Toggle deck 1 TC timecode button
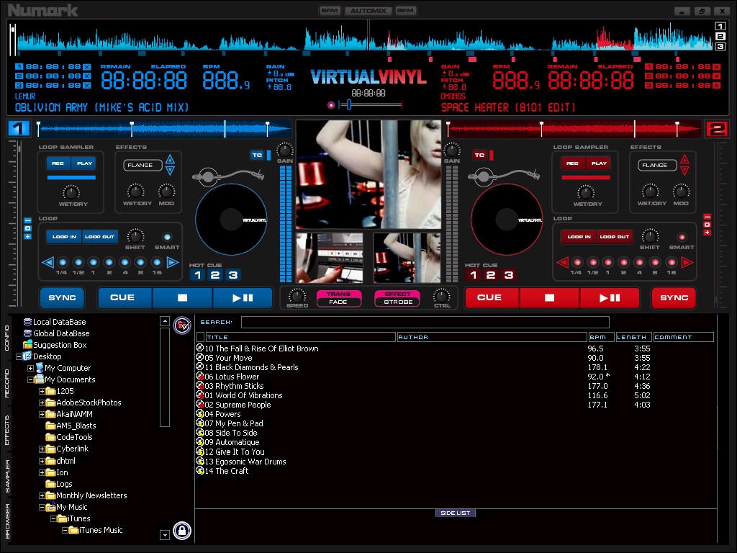737x553 pixels. coord(257,156)
